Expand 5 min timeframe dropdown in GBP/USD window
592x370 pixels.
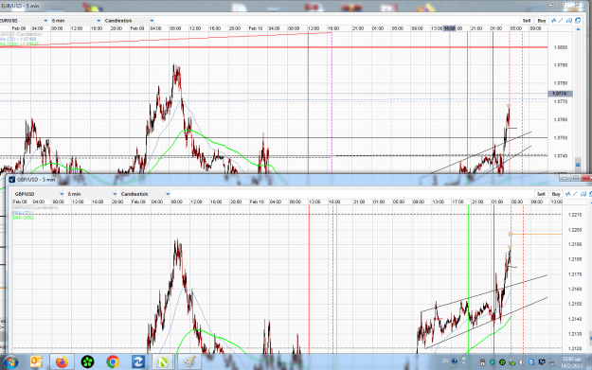point(115,194)
